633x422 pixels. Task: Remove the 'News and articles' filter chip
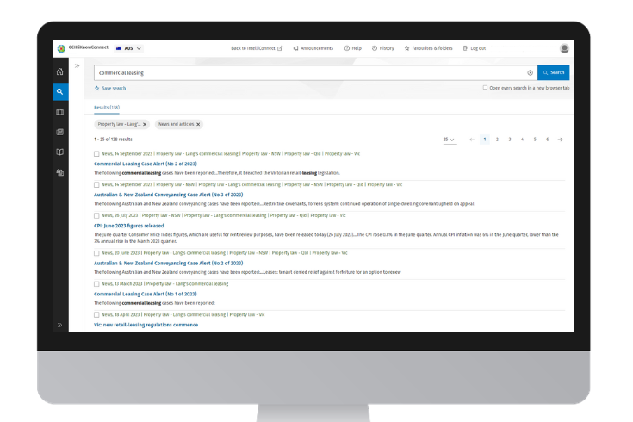coord(198,124)
